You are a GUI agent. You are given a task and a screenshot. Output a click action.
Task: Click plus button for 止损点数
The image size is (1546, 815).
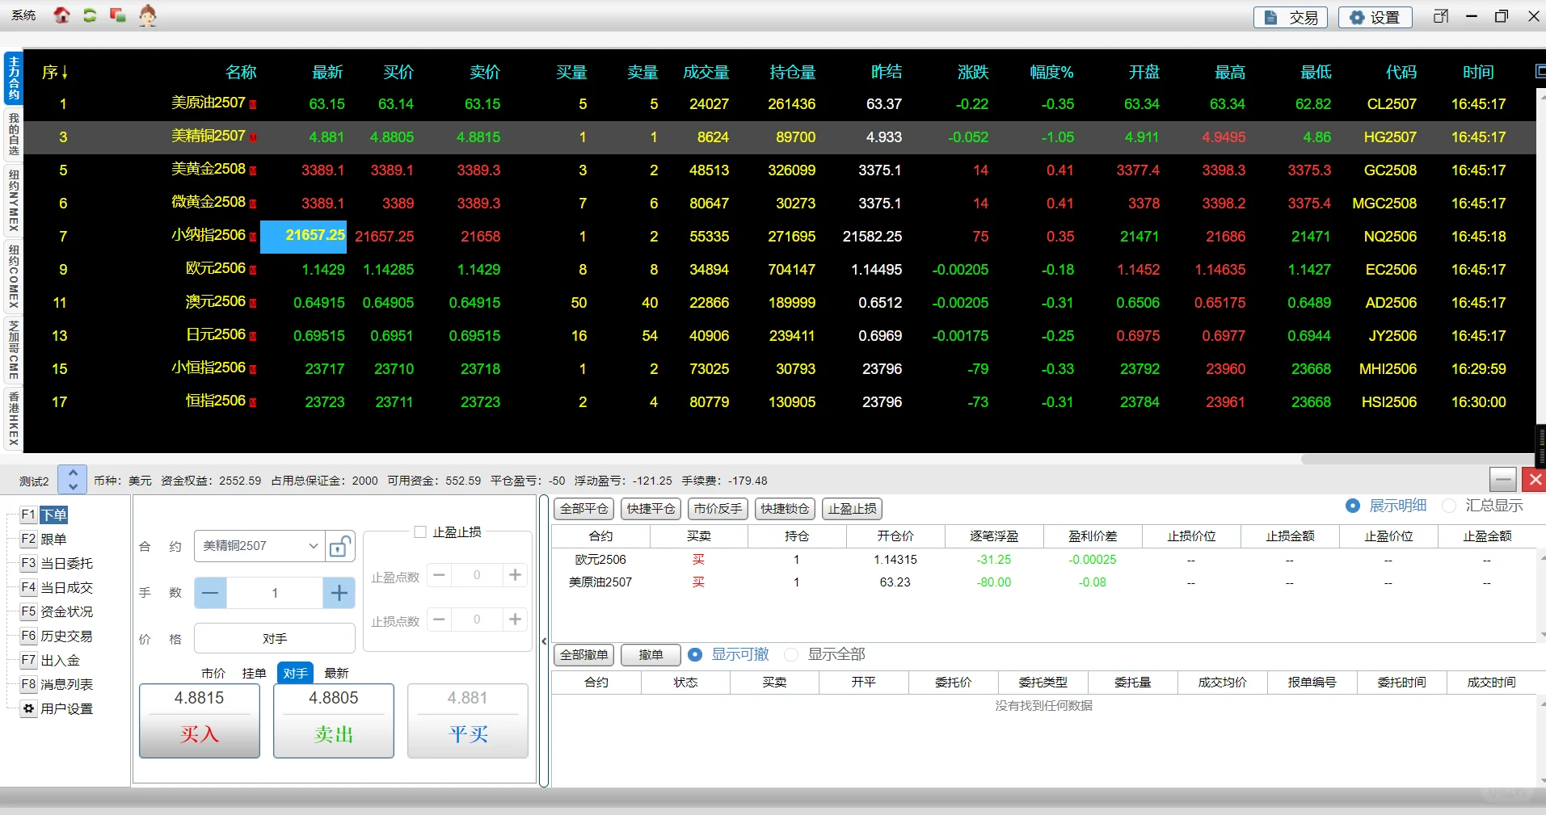tap(515, 620)
